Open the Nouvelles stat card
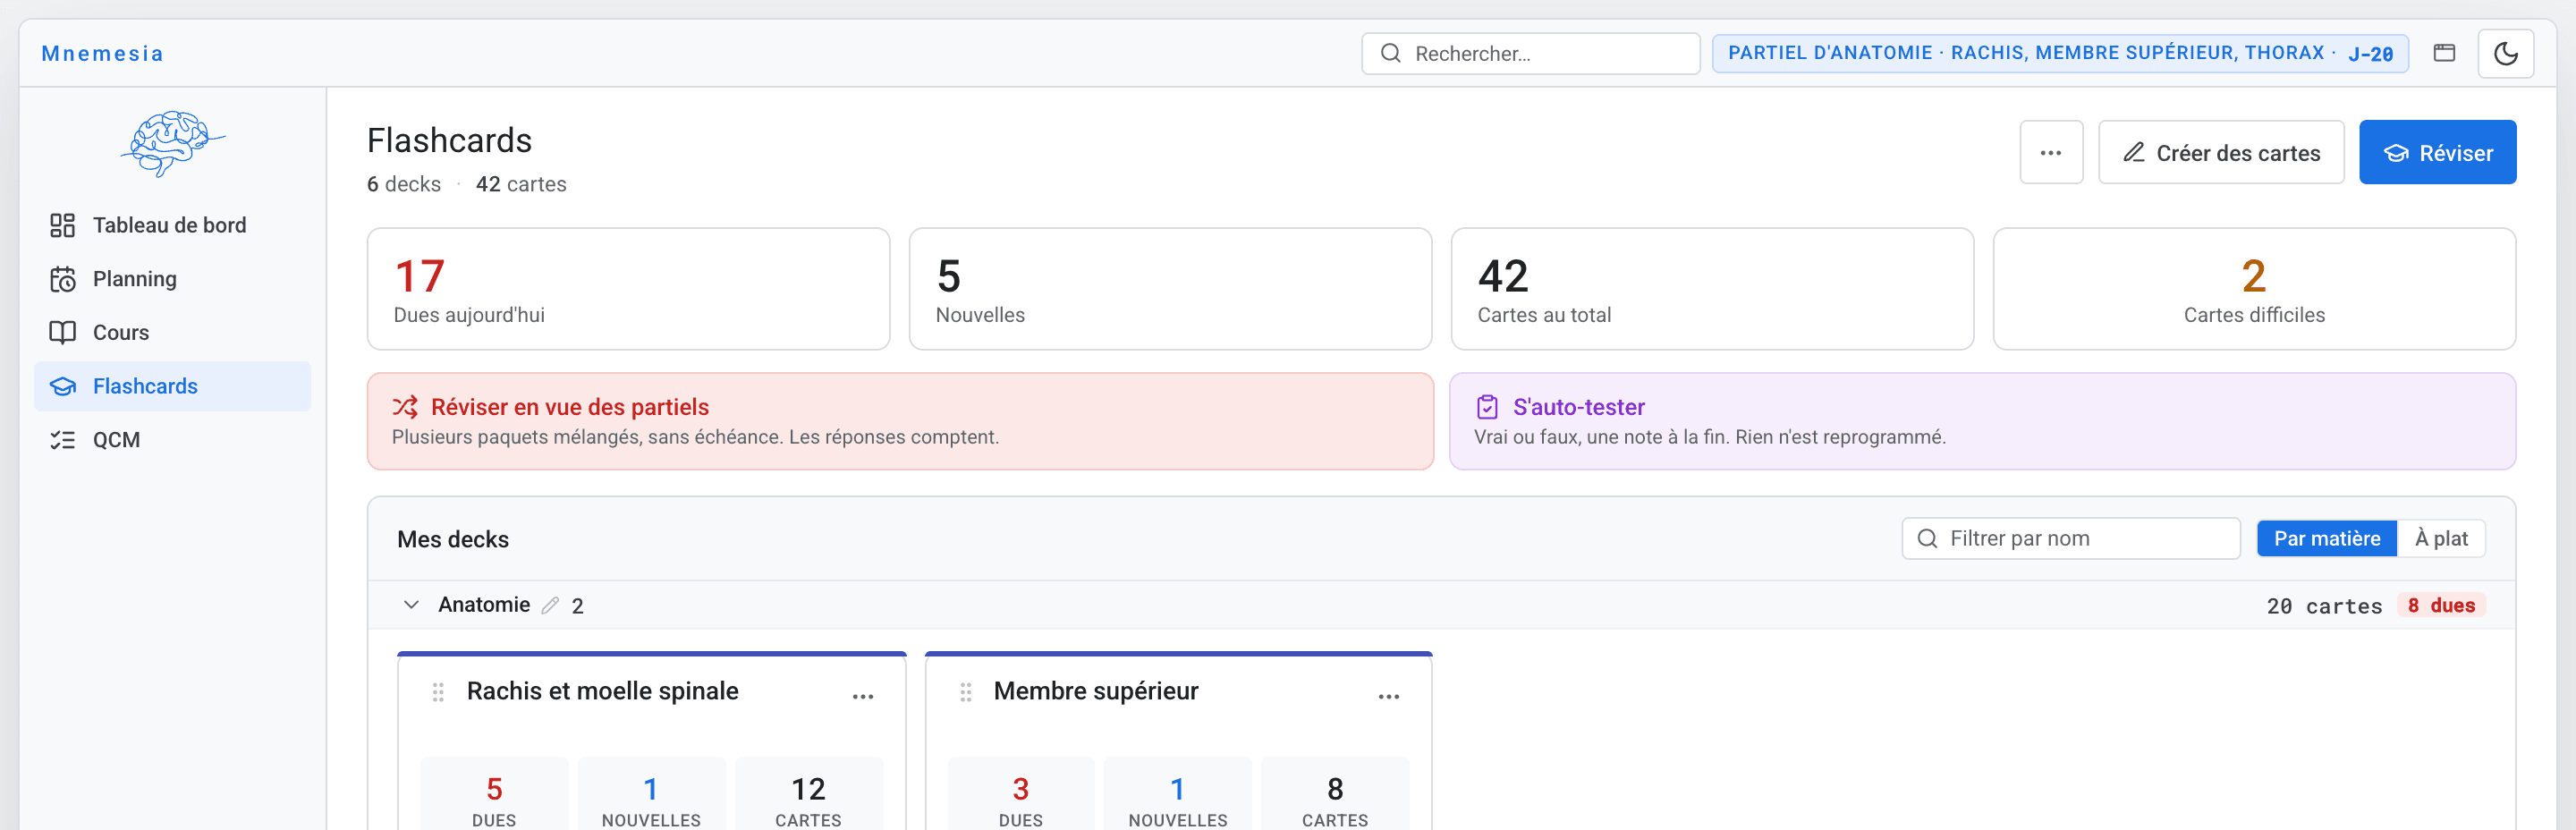The image size is (2576, 830). (1170, 289)
